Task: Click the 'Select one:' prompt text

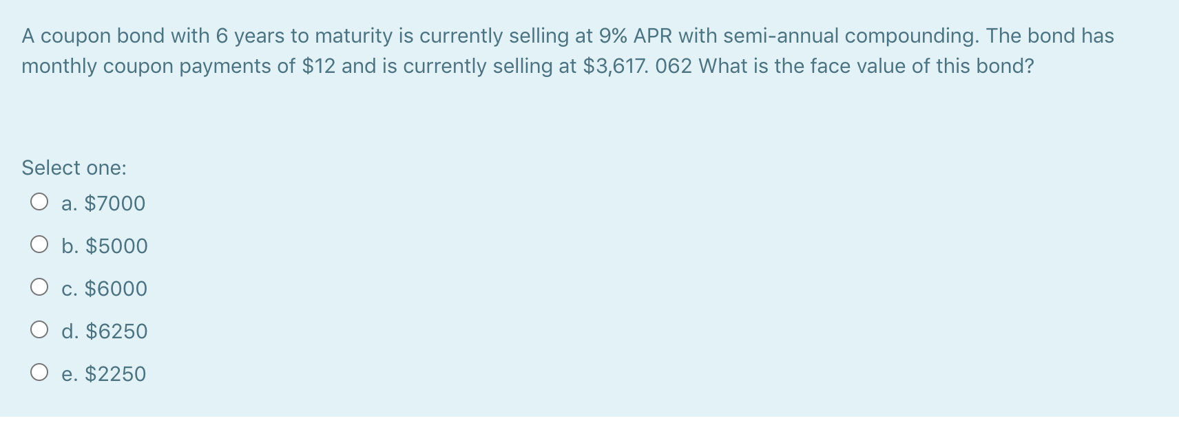Action: tap(74, 168)
